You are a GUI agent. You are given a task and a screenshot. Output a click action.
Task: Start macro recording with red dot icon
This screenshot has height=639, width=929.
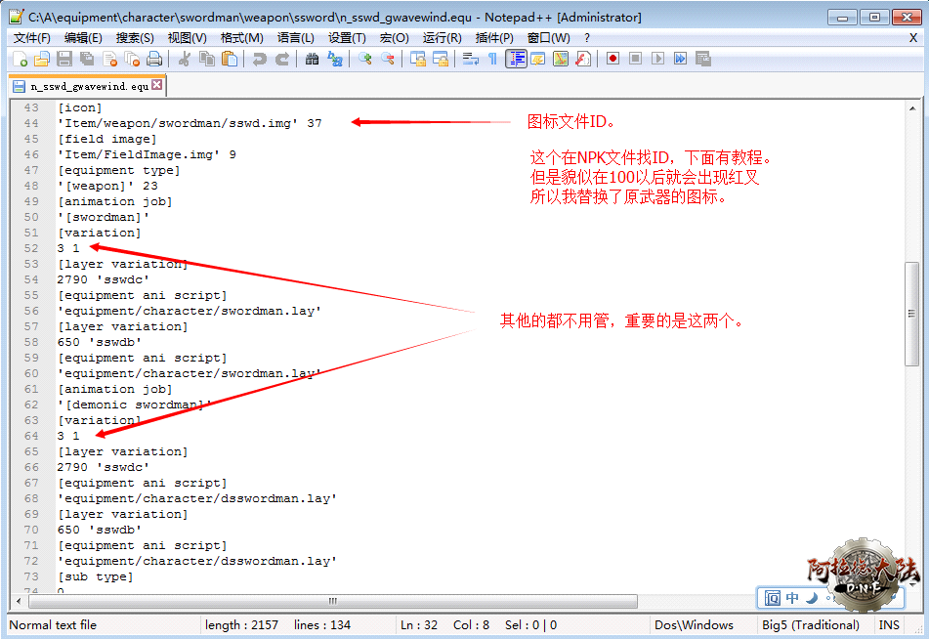pyautogui.click(x=612, y=59)
